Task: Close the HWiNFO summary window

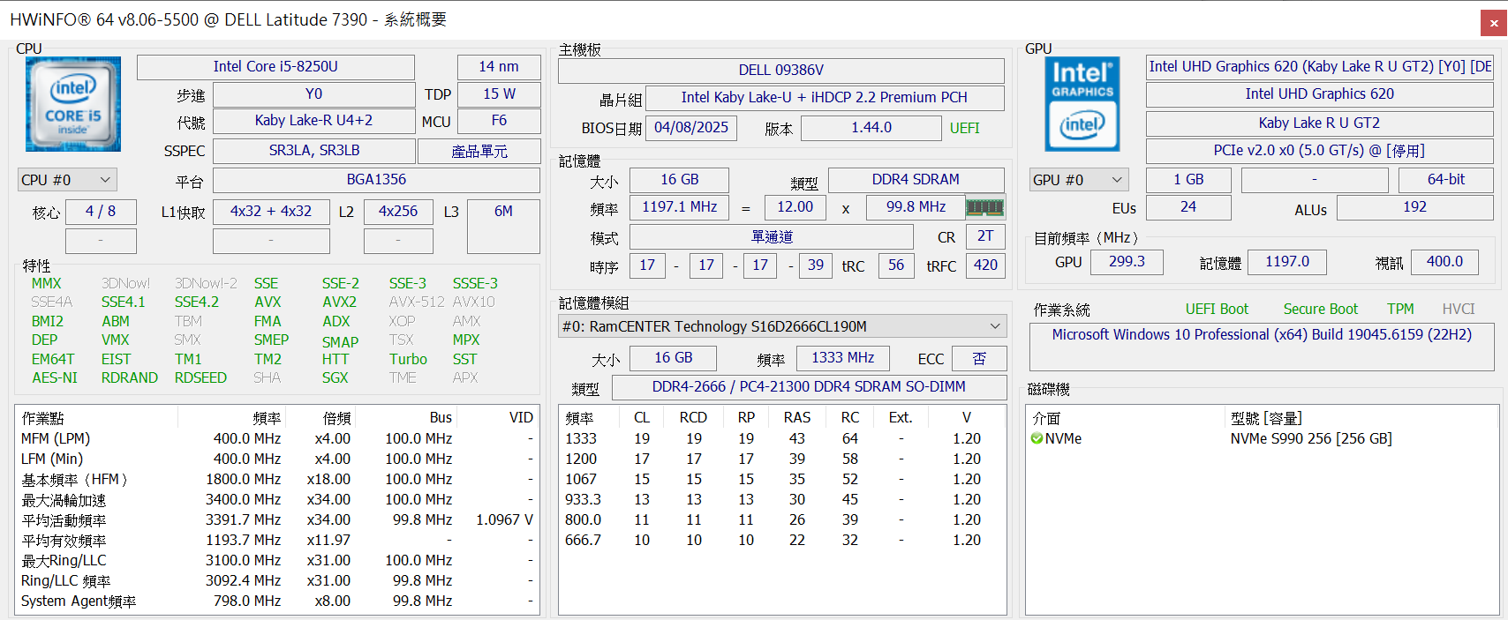Action: [x=1494, y=23]
